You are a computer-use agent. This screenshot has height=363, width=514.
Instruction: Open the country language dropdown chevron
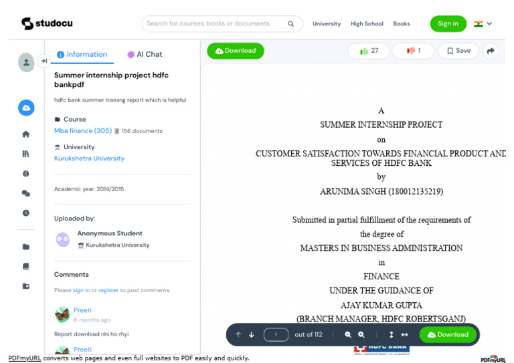pyautogui.click(x=489, y=23)
